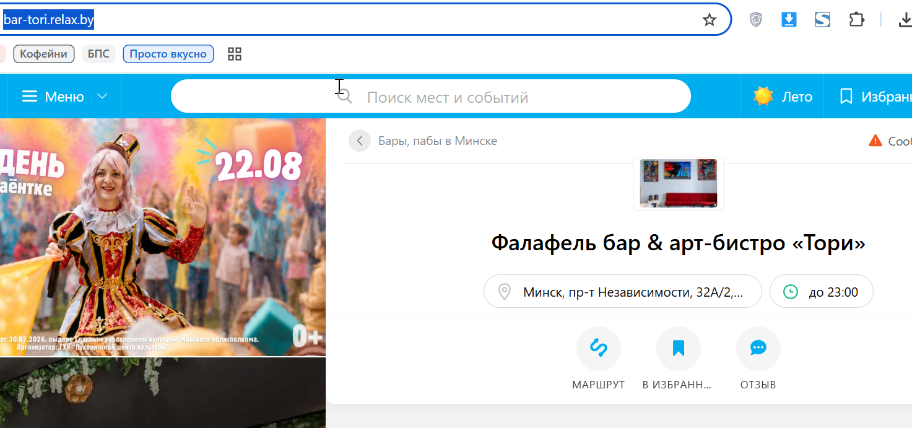Image resolution: width=912 pixels, height=428 pixels.
Task: Click the orange warning triangle icon
Action: point(875,141)
